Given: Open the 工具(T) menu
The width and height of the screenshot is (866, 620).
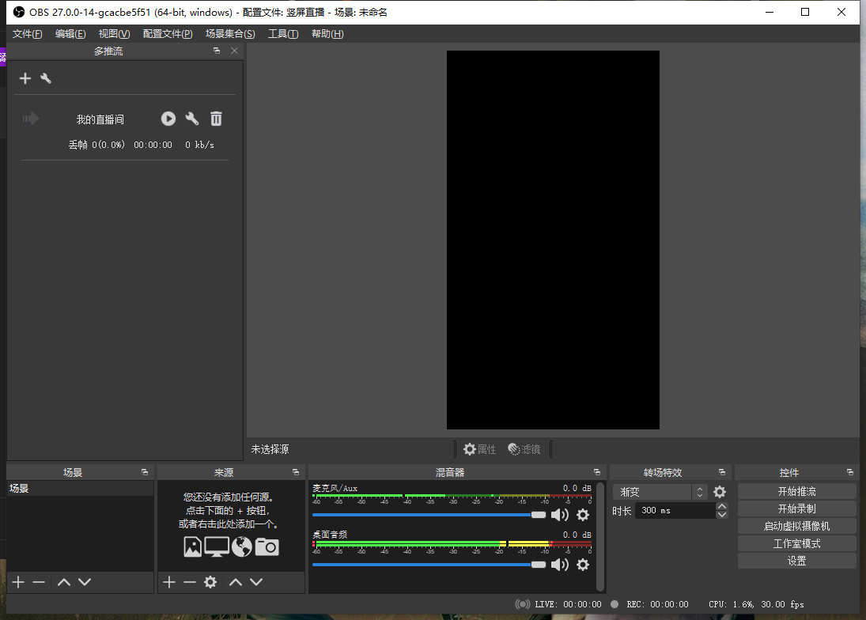Looking at the screenshot, I should click(282, 34).
